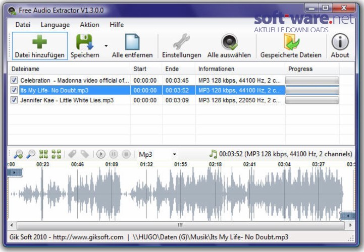Maximize the Free Audio Extractor window
The height and width of the screenshot is (252, 364).
[325, 9]
